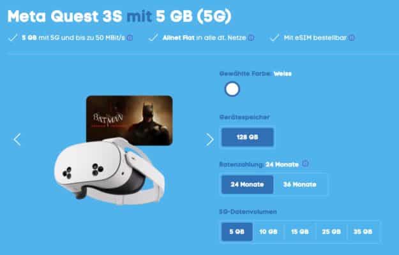This screenshot has width=399, height=255.
Task: Click info icon after eSIM bestellbar
Action: tap(352, 38)
